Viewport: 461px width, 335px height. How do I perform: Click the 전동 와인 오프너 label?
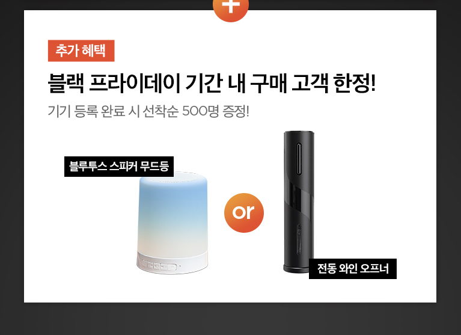[x=353, y=268]
